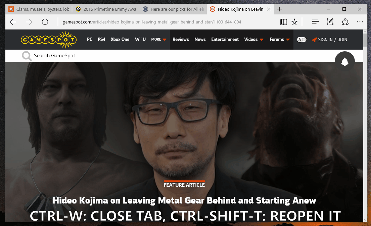Open the Videos dropdown
Viewport: 371px width, 226px height.
coord(253,39)
